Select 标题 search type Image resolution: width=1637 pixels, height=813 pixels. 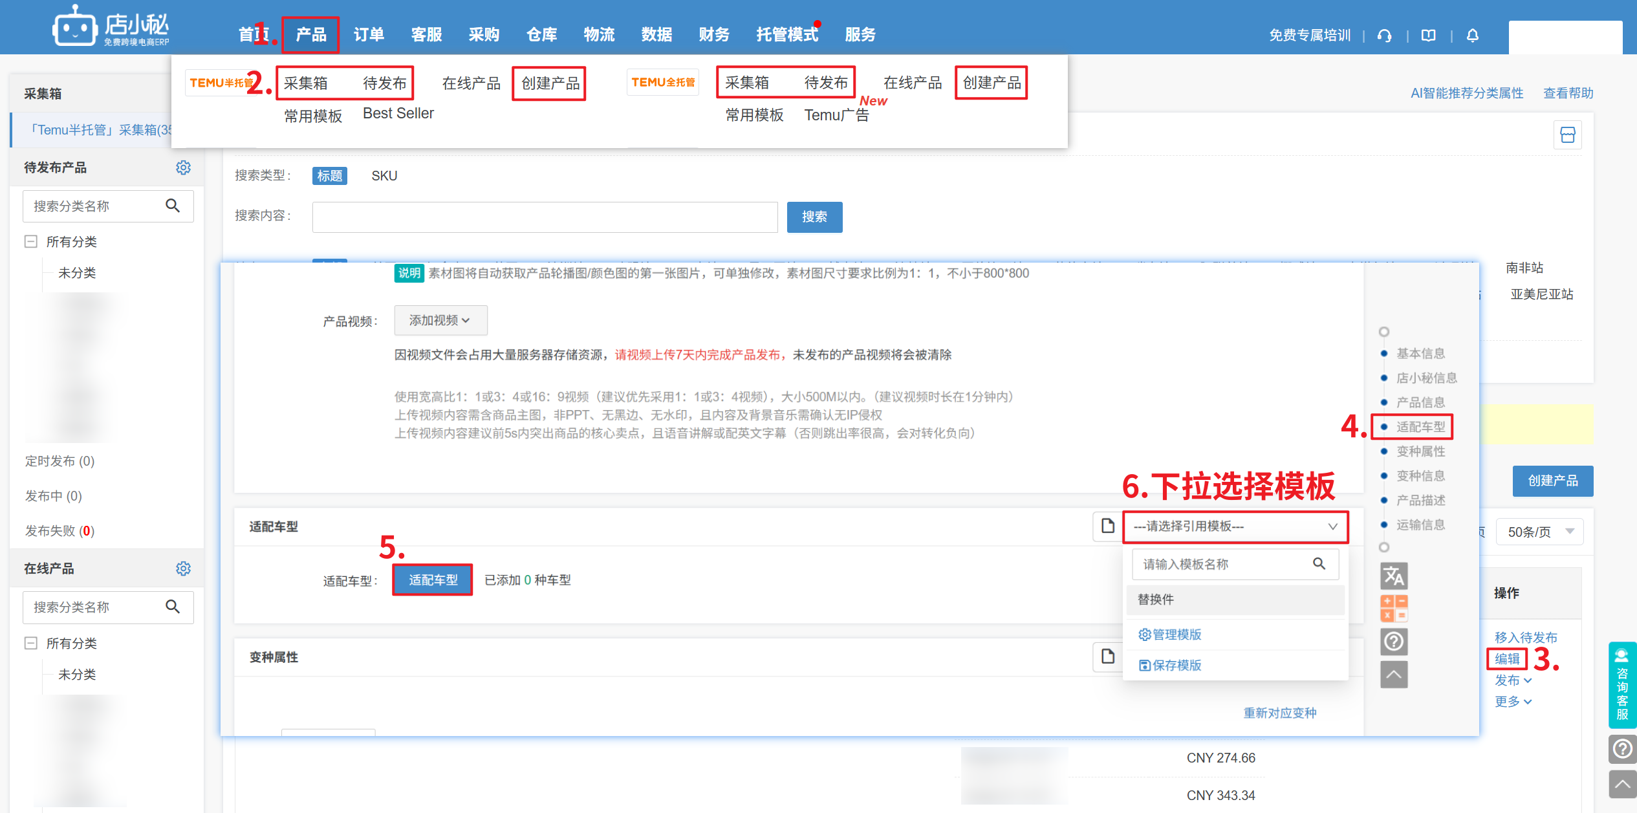(329, 176)
